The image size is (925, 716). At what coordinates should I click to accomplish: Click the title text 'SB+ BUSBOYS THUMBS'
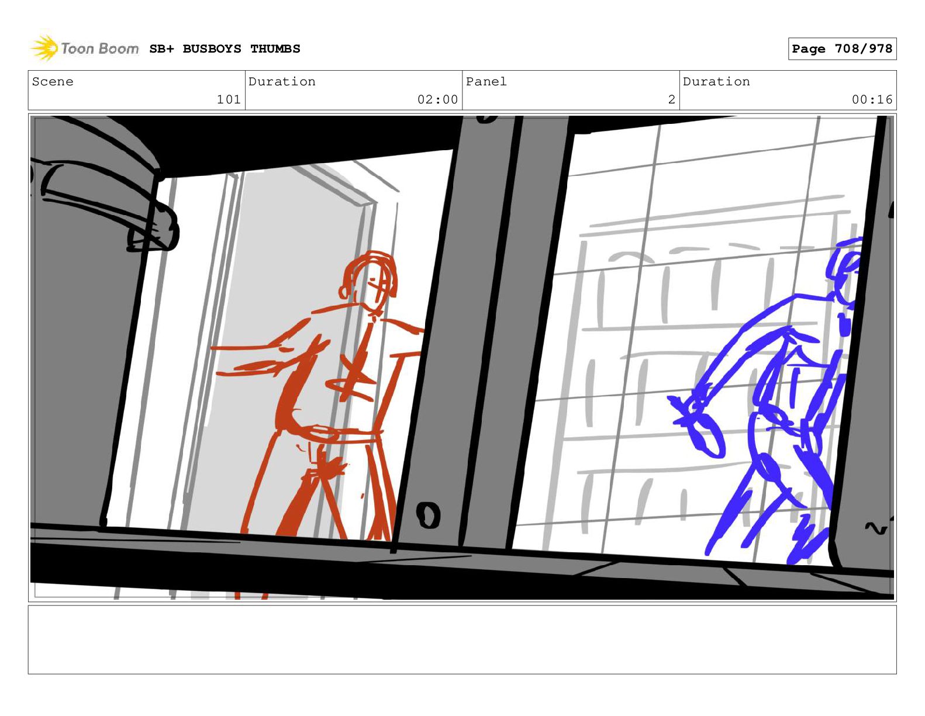pyautogui.click(x=225, y=49)
